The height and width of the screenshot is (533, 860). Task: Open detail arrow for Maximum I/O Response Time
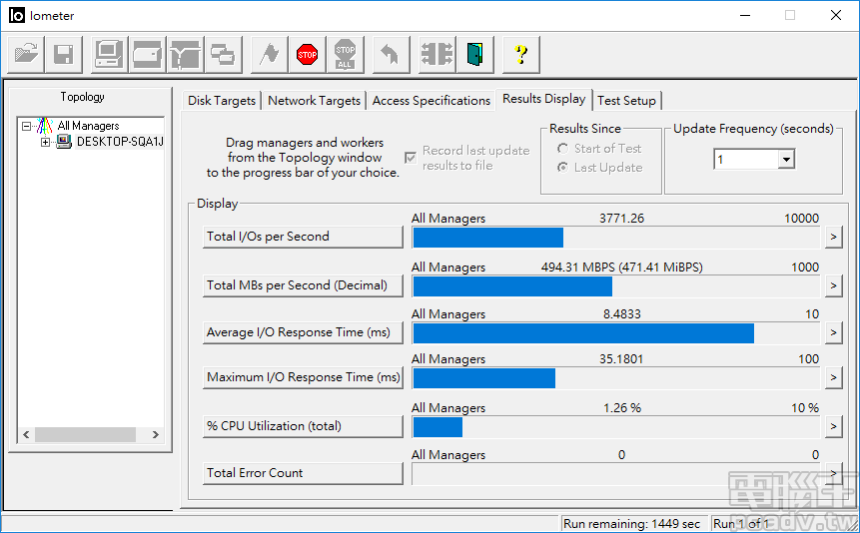[x=834, y=378]
